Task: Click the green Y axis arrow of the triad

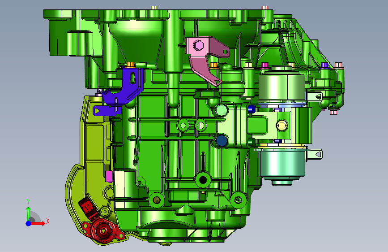Action: pos(29,213)
